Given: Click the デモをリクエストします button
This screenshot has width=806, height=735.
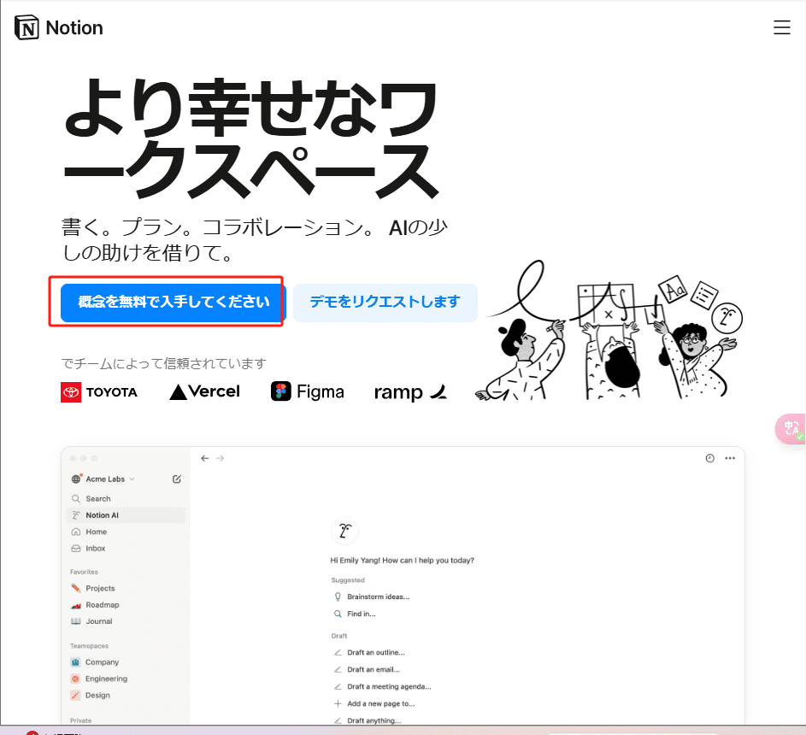Looking at the screenshot, I should (385, 303).
